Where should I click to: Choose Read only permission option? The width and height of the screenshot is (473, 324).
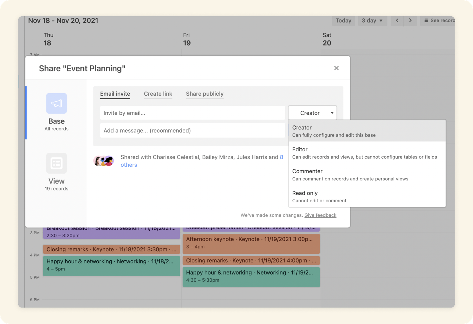coord(367,196)
